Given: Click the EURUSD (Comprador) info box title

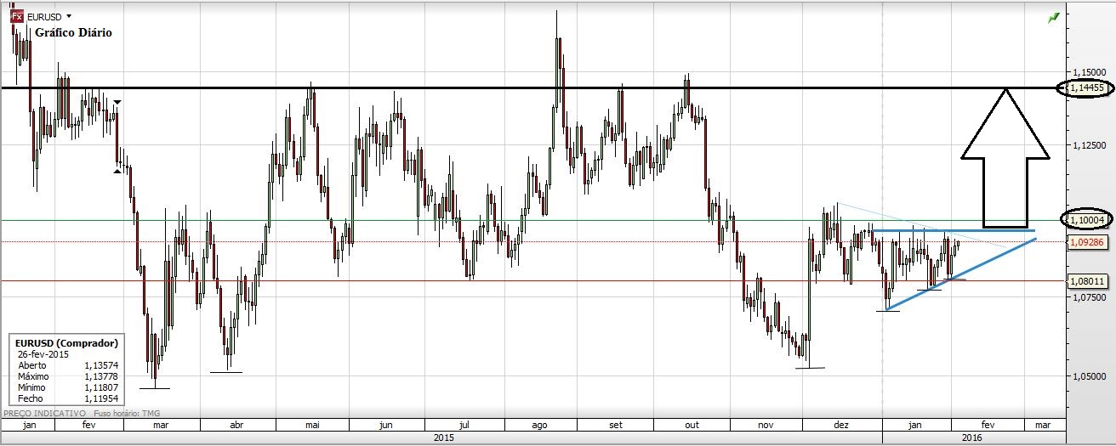Looking at the screenshot, I should [x=65, y=342].
